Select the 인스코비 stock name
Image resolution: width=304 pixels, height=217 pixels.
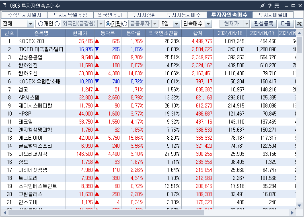coord(28,202)
